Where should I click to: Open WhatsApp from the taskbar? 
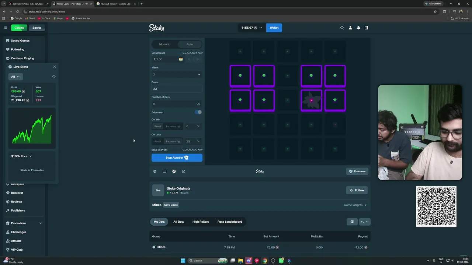tap(281, 261)
